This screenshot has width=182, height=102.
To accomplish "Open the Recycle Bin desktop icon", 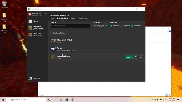I will [4, 5].
